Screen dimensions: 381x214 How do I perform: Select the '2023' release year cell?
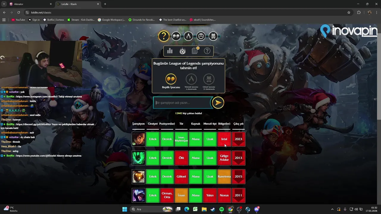tap(238, 139)
